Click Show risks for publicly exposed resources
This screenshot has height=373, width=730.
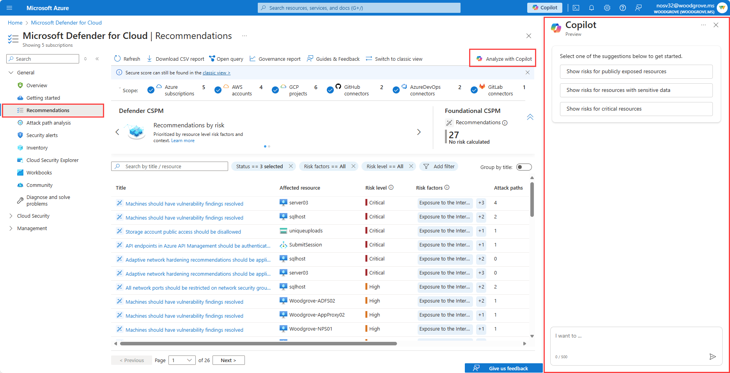[x=636, y=72]
